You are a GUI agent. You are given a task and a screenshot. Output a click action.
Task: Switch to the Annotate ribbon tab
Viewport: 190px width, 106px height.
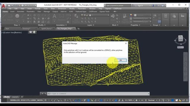coord(20,11)
